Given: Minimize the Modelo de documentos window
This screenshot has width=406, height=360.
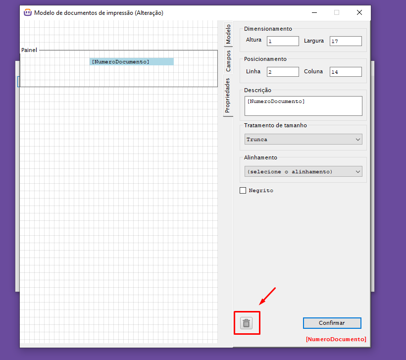Looking at the screenshot, I should click(x=314, y=12).
